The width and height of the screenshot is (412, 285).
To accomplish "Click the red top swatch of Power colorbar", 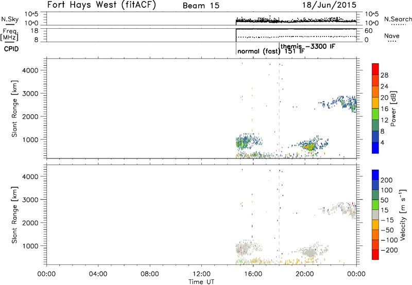I will click(375, 69).
